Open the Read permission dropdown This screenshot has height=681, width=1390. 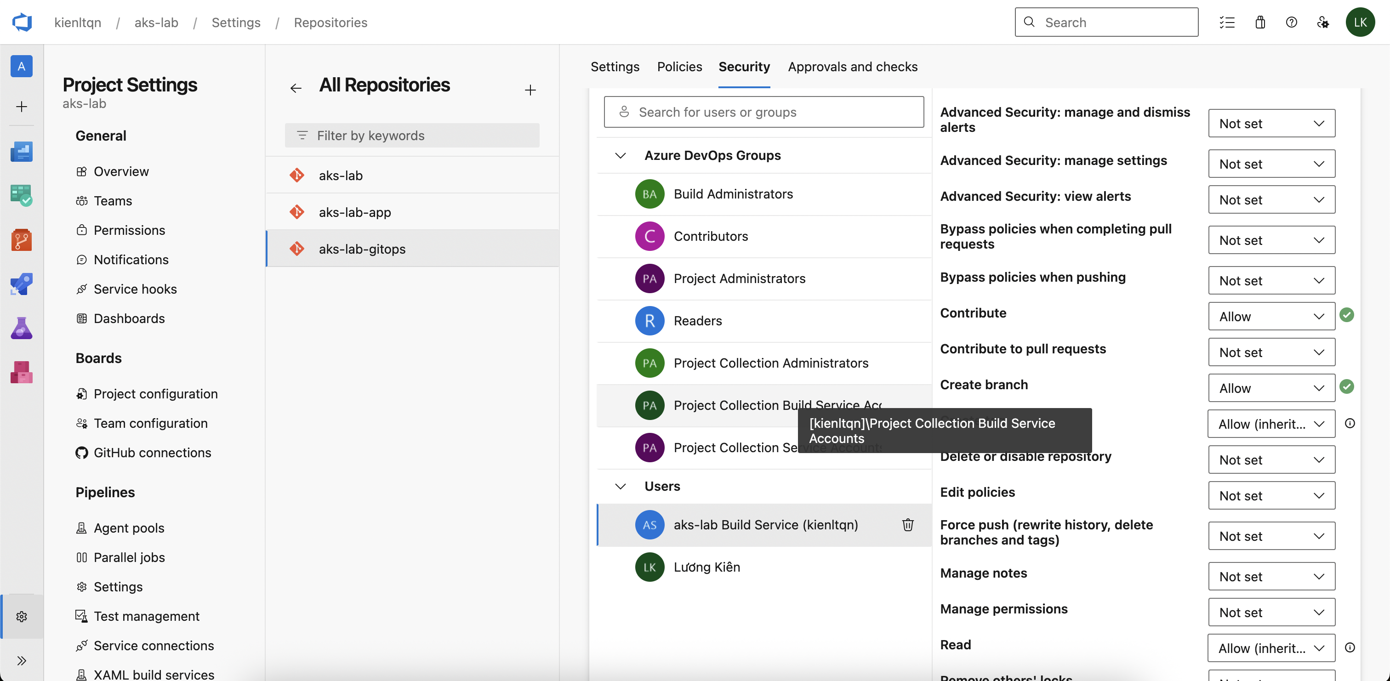pyautogui.click(x=1271, y=647)
